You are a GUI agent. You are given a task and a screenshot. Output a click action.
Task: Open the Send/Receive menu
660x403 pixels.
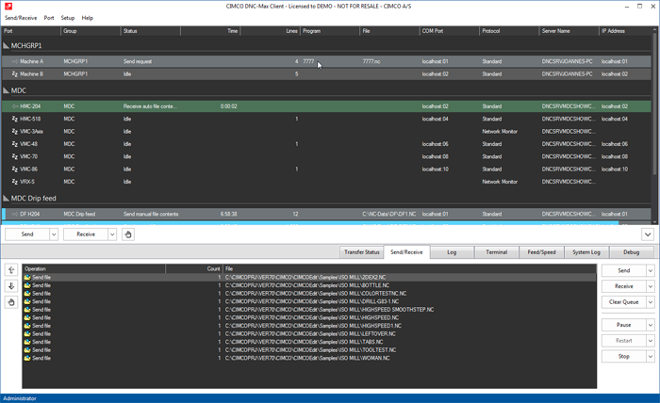21,18
